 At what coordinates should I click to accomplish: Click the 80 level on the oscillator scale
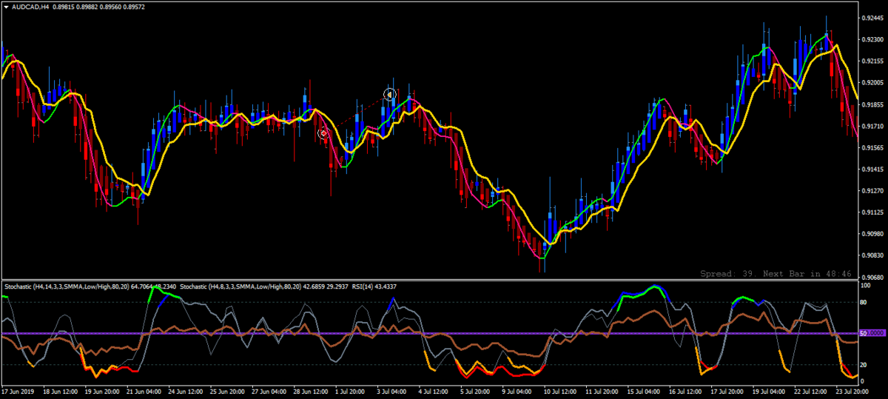[x=864, y=303]
